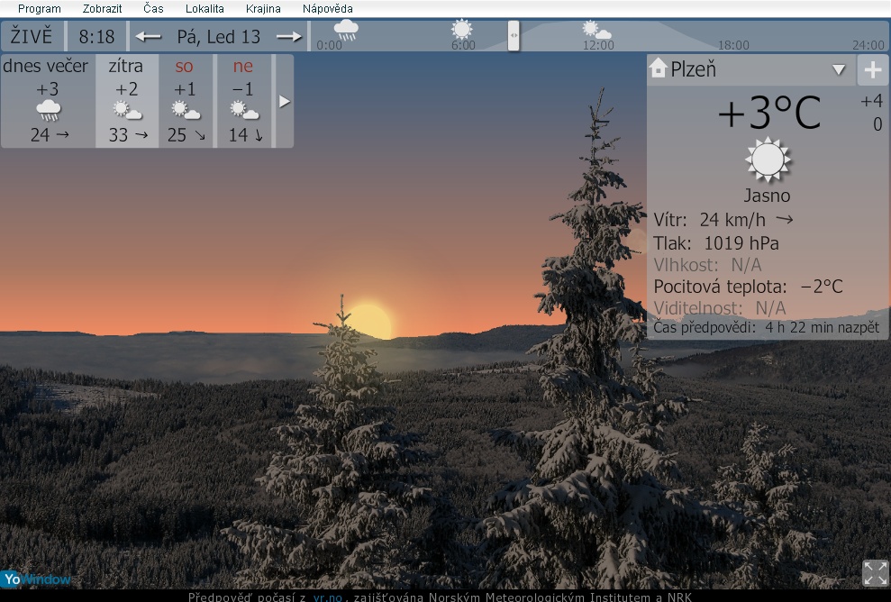
Task: Click the YoWindow logo
Action: click(x=36, y=579)
